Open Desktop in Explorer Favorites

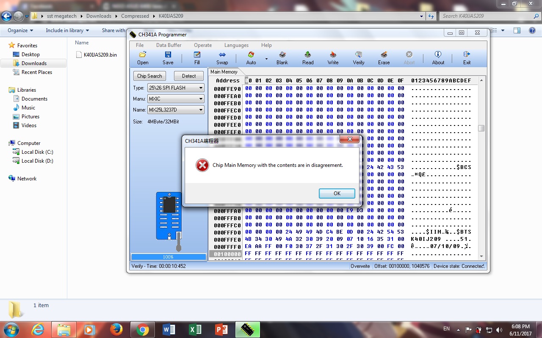pyautogui.click(x=30, y=55)
